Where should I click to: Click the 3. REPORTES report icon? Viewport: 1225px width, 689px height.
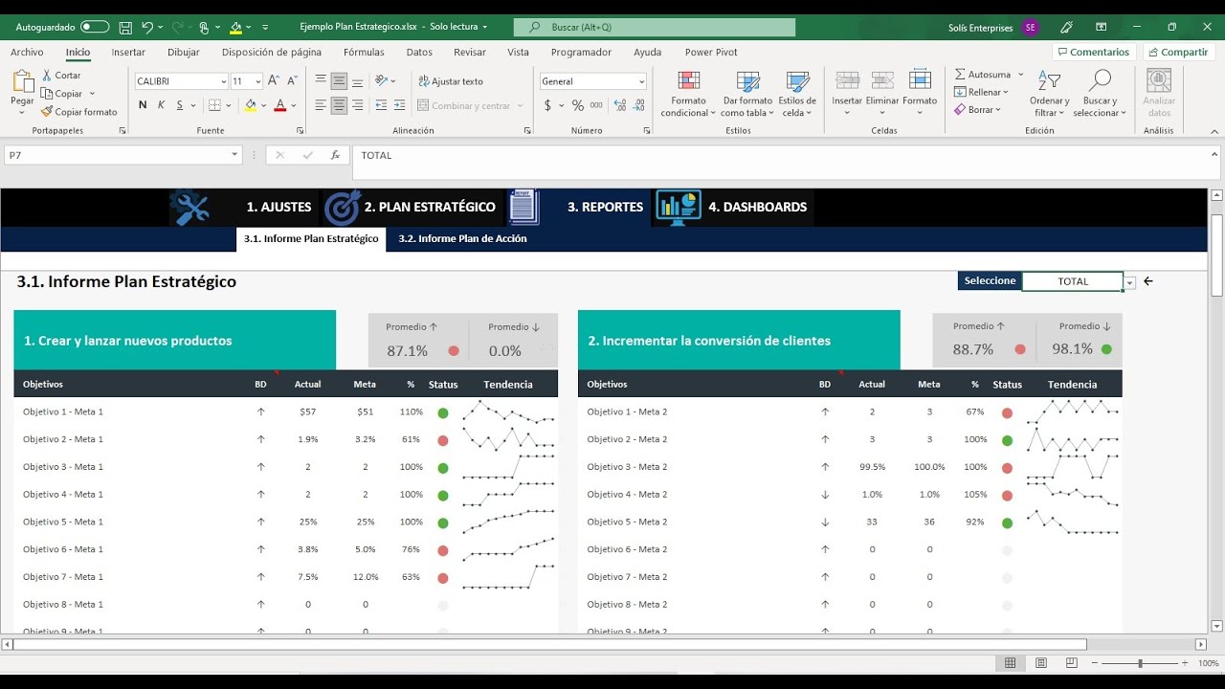click(523, 207)
